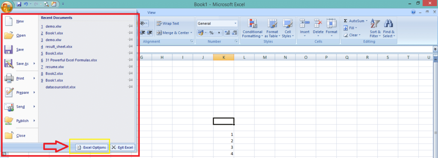Pin result_sheet.xlsx to the recent list
The height and width of the screenshot is (158, 438).
click(x=130, y=46)
